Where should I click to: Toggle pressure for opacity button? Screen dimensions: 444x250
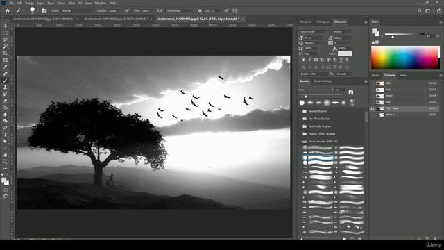(x=126, y=11)
